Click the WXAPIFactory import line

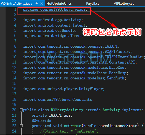(78, 52)
